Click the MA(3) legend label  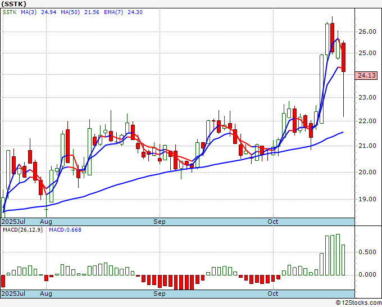click(x=29, y=12)
